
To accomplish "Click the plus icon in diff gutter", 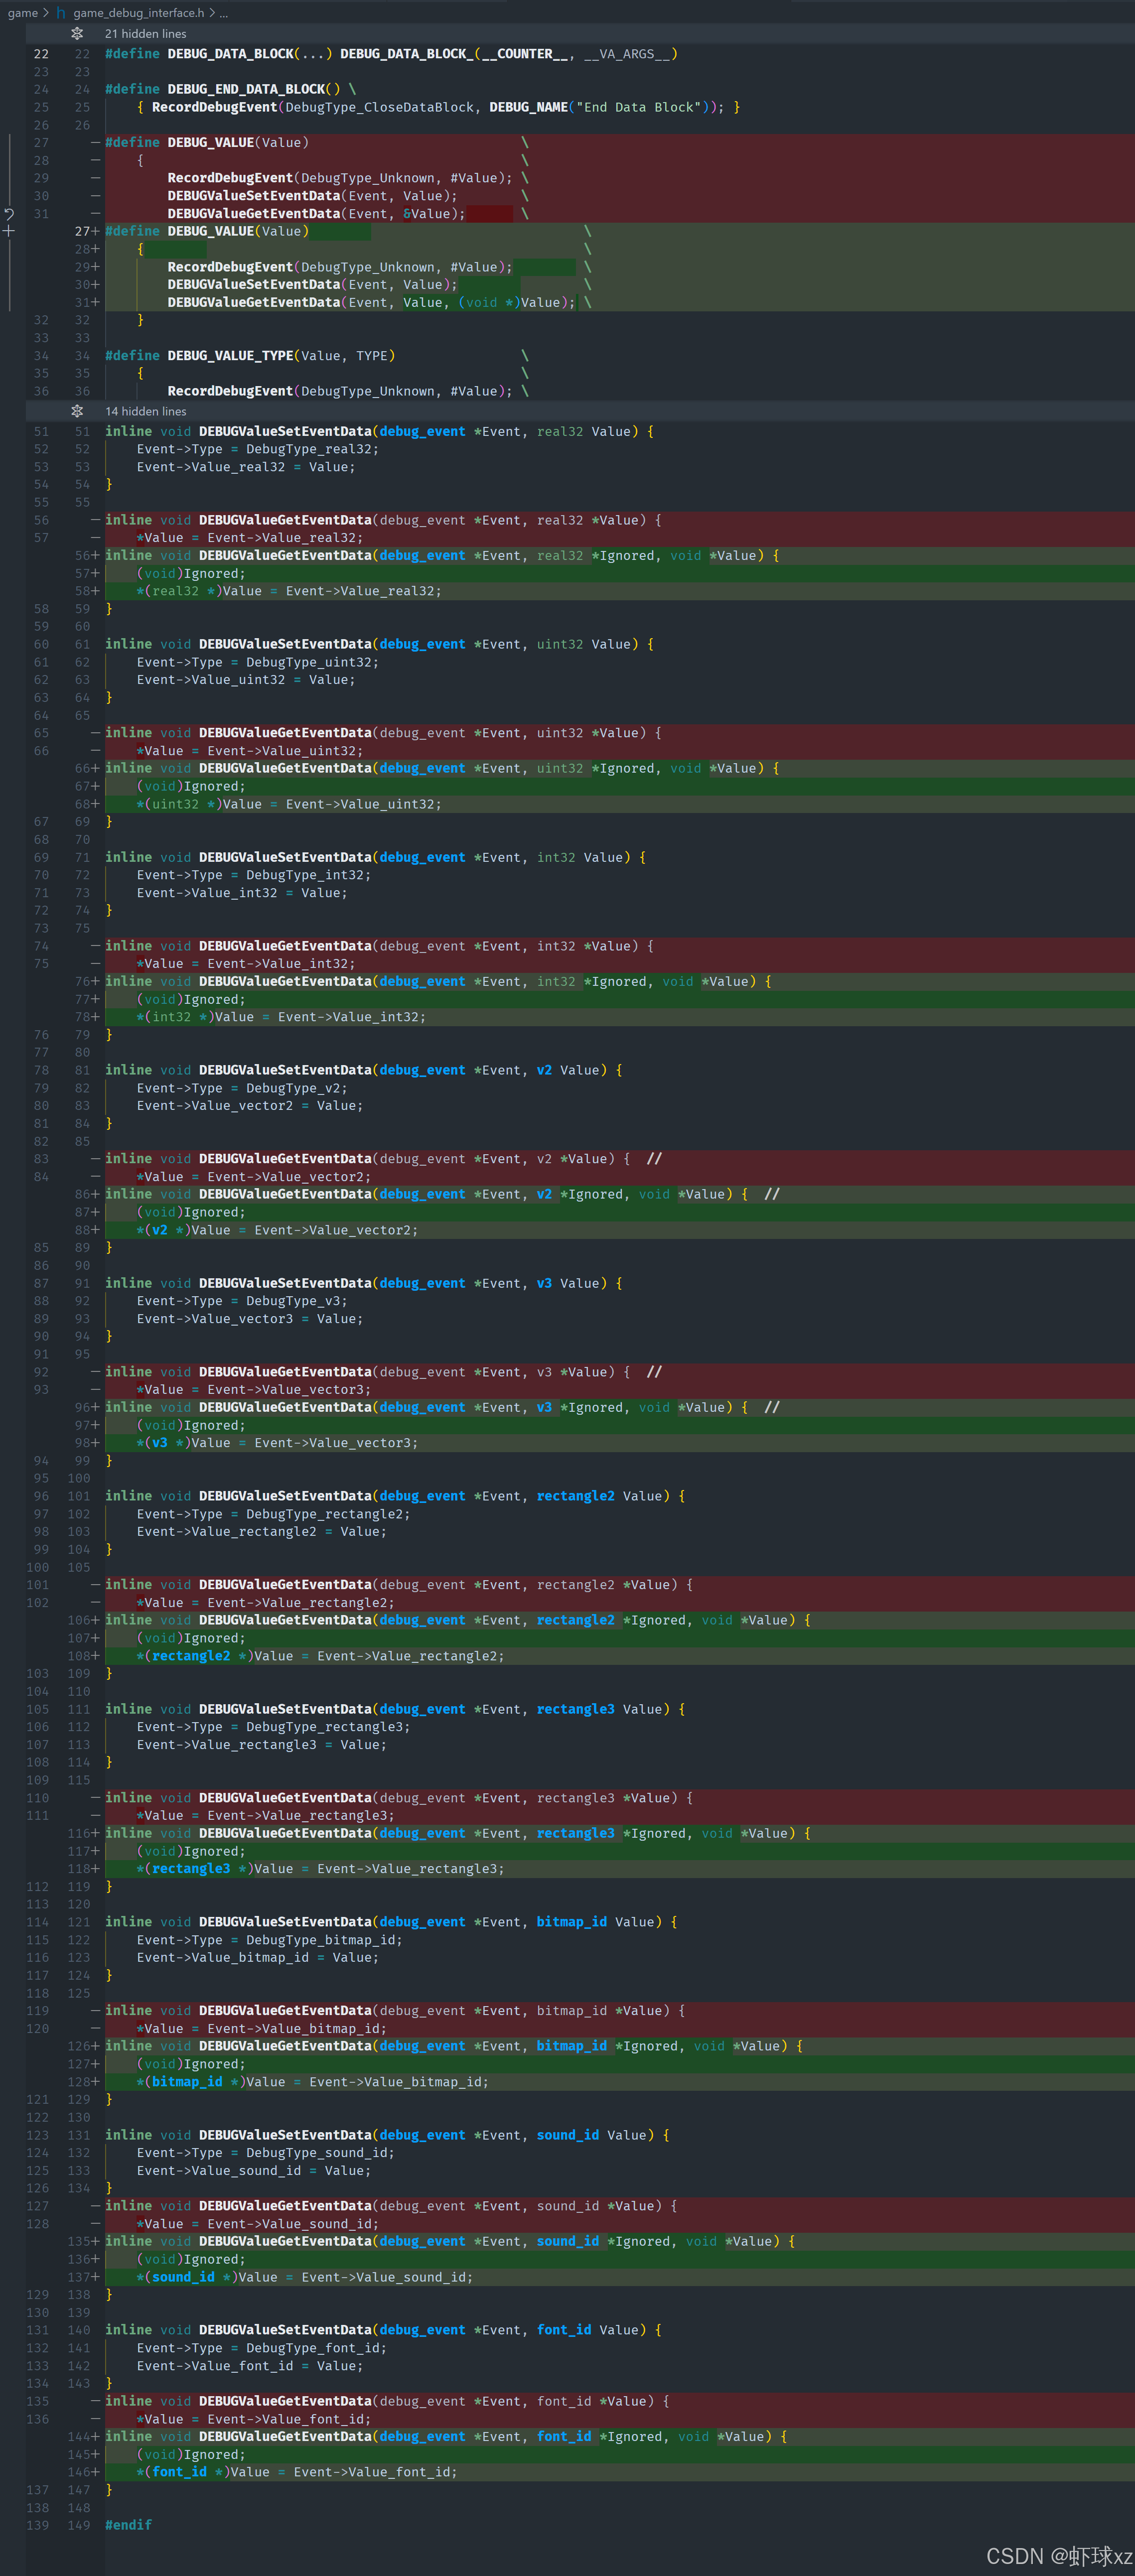I will pyautogui.click(x=9, y=232).
